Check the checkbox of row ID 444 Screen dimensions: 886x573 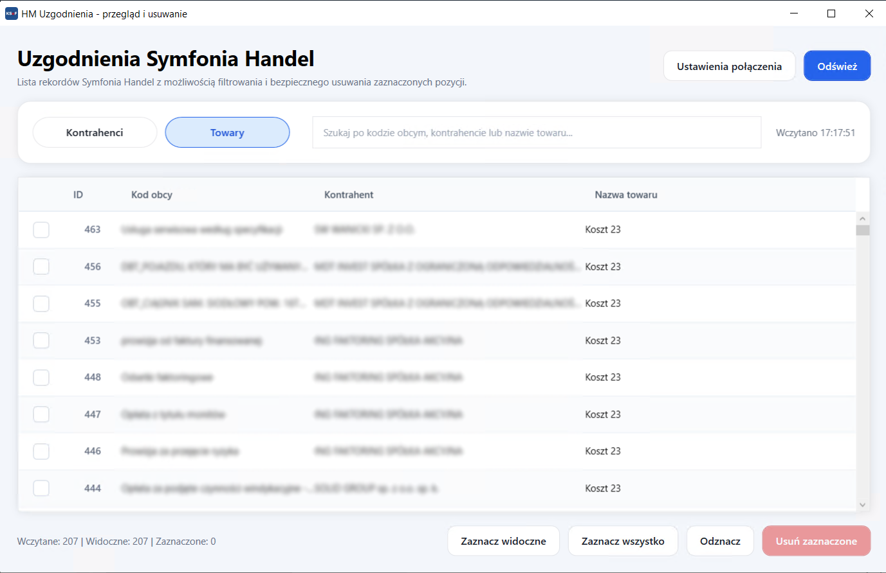point(41,488)
